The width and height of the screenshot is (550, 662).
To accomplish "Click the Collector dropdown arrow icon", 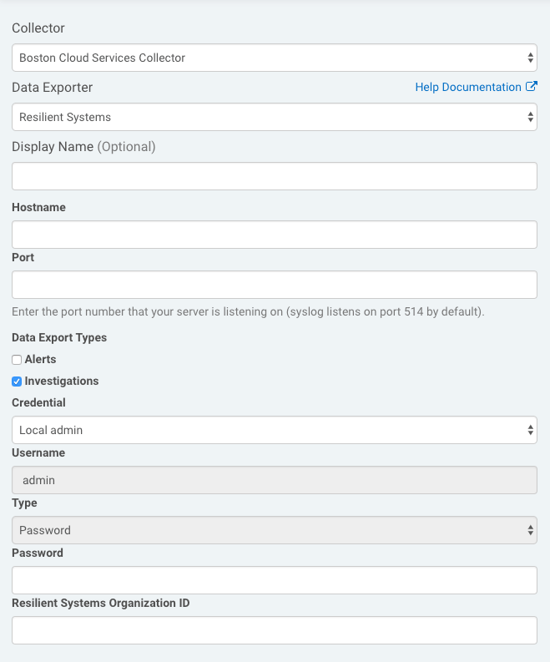I will click(530, 58).
